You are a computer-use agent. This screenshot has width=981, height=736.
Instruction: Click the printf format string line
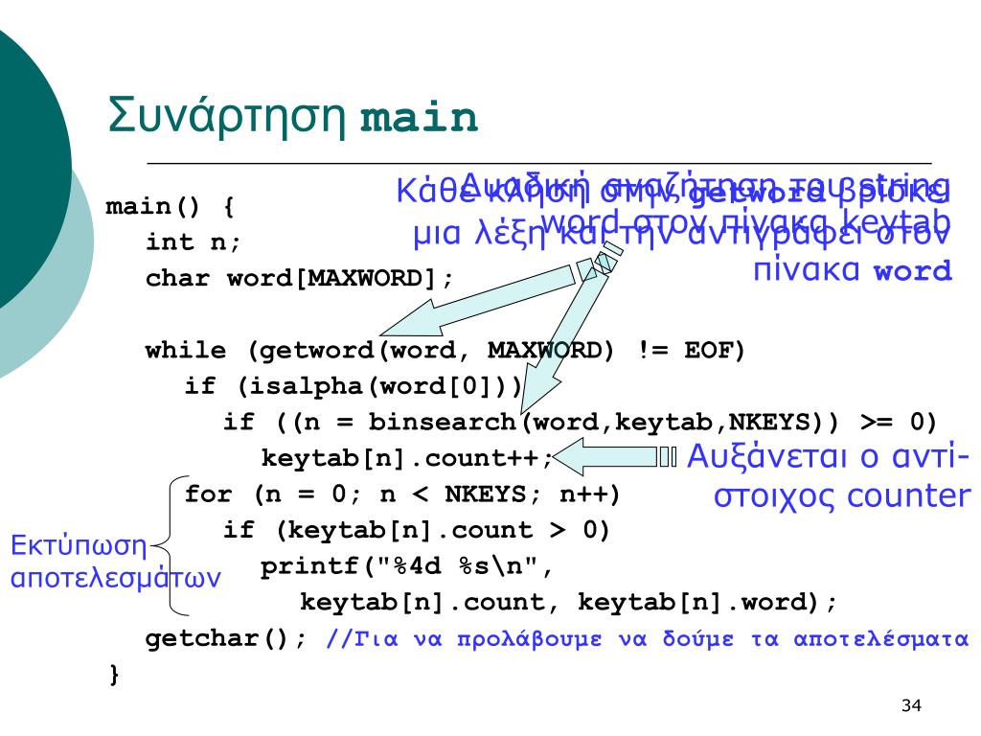[406, 566]
